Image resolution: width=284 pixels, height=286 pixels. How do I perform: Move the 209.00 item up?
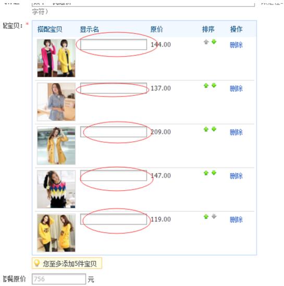(206, 129)
